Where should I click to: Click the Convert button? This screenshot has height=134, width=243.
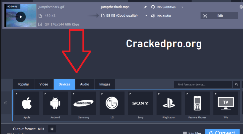(x=222, y=132)
